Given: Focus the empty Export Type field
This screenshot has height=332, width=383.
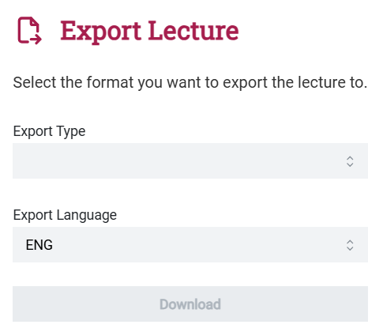Looking at the screenshot, I should (x=190, y=161).
